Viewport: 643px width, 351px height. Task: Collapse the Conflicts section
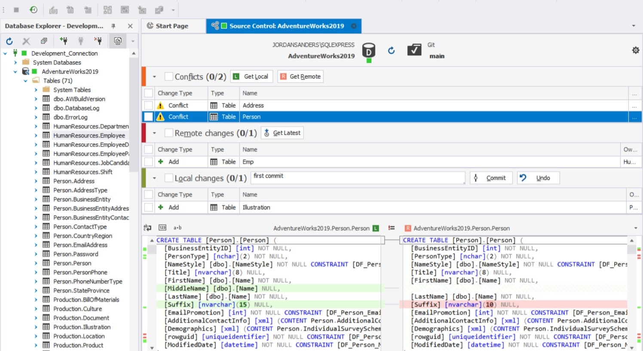[154, 77]
